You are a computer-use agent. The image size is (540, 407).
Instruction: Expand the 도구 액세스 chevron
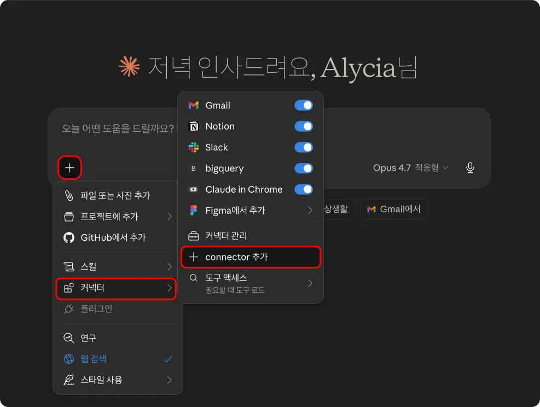310,283
